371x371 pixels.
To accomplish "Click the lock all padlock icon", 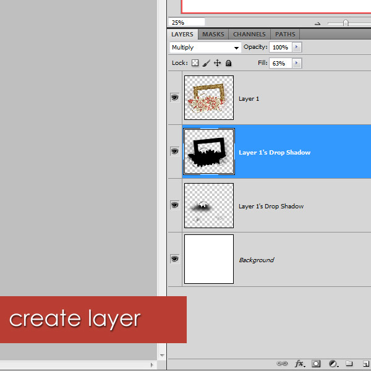I will point(228,63).
